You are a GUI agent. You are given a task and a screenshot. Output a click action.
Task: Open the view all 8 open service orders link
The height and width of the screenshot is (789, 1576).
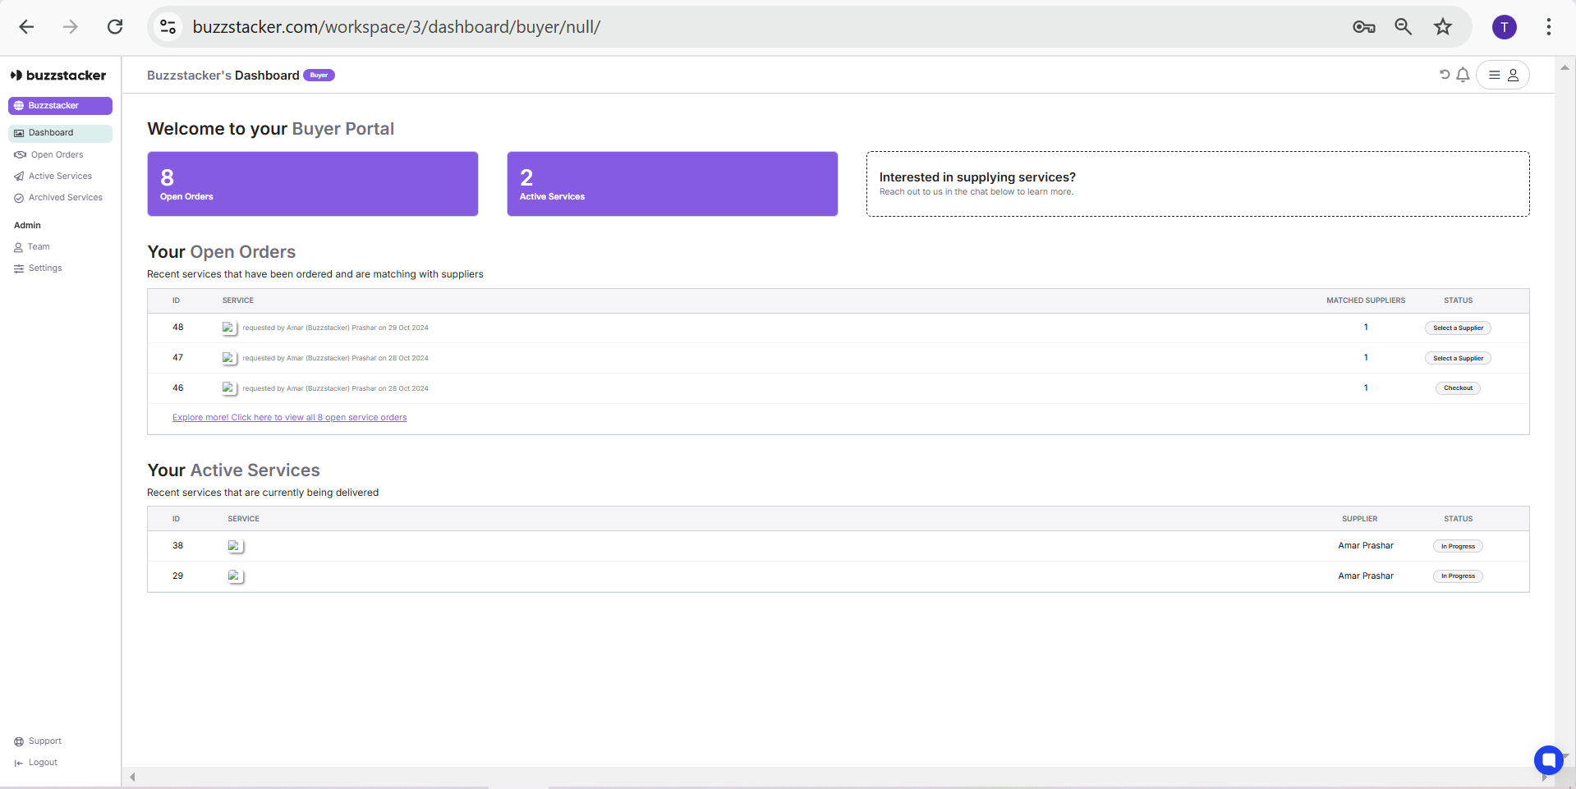point(290,418)
